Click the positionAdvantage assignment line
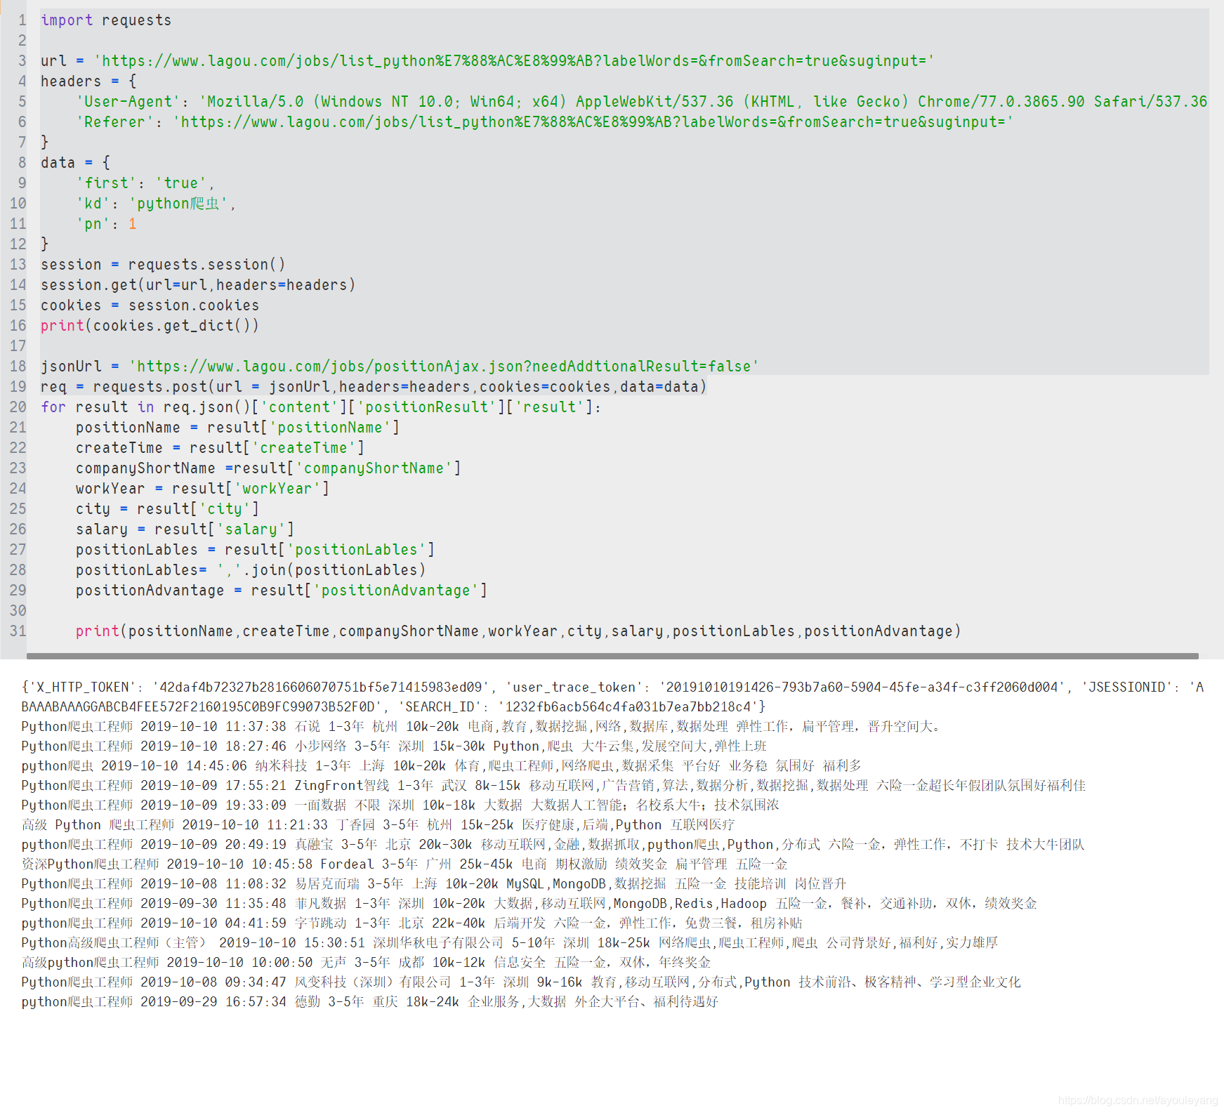Screen dimensions: 1224x1113 tap(282, 591)
